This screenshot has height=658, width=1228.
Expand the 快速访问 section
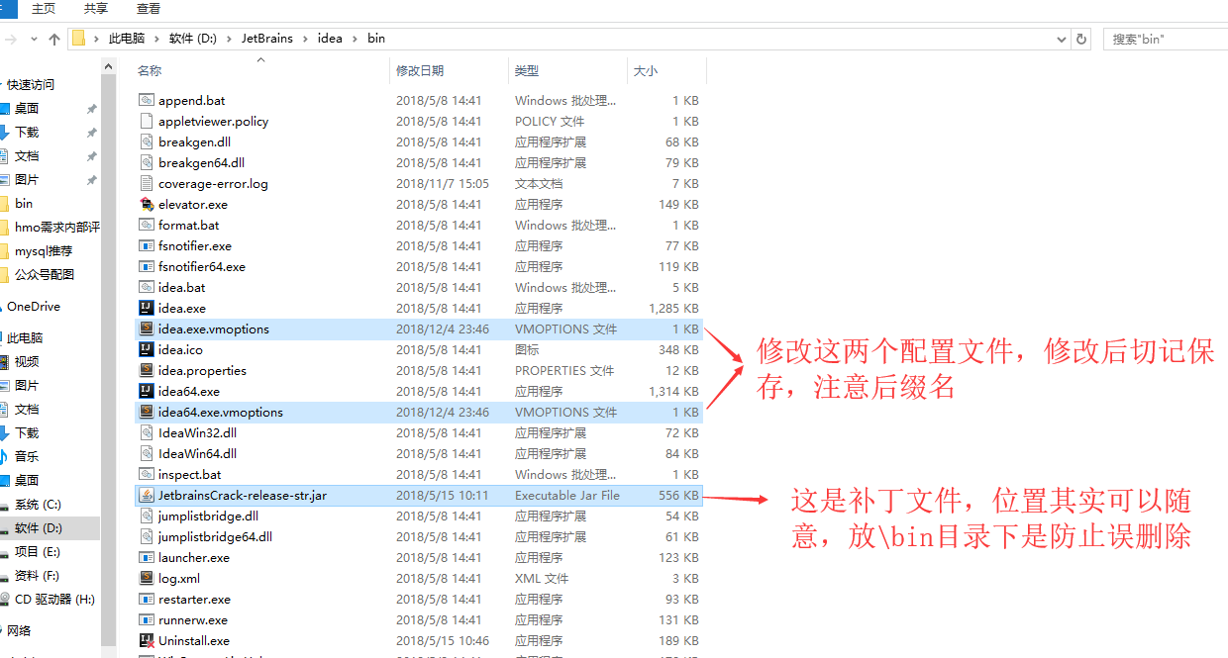[1, 85]
